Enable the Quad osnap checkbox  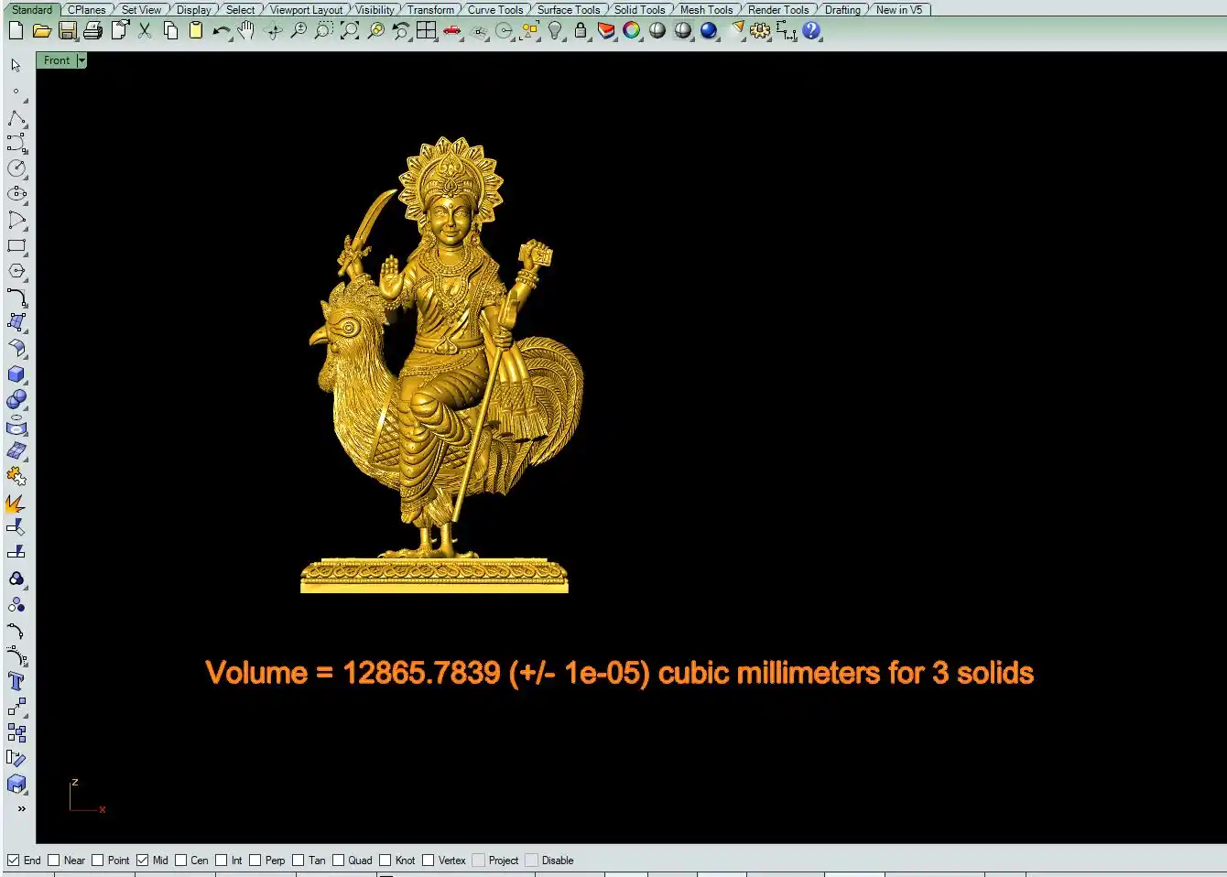[x=339, y=861]
